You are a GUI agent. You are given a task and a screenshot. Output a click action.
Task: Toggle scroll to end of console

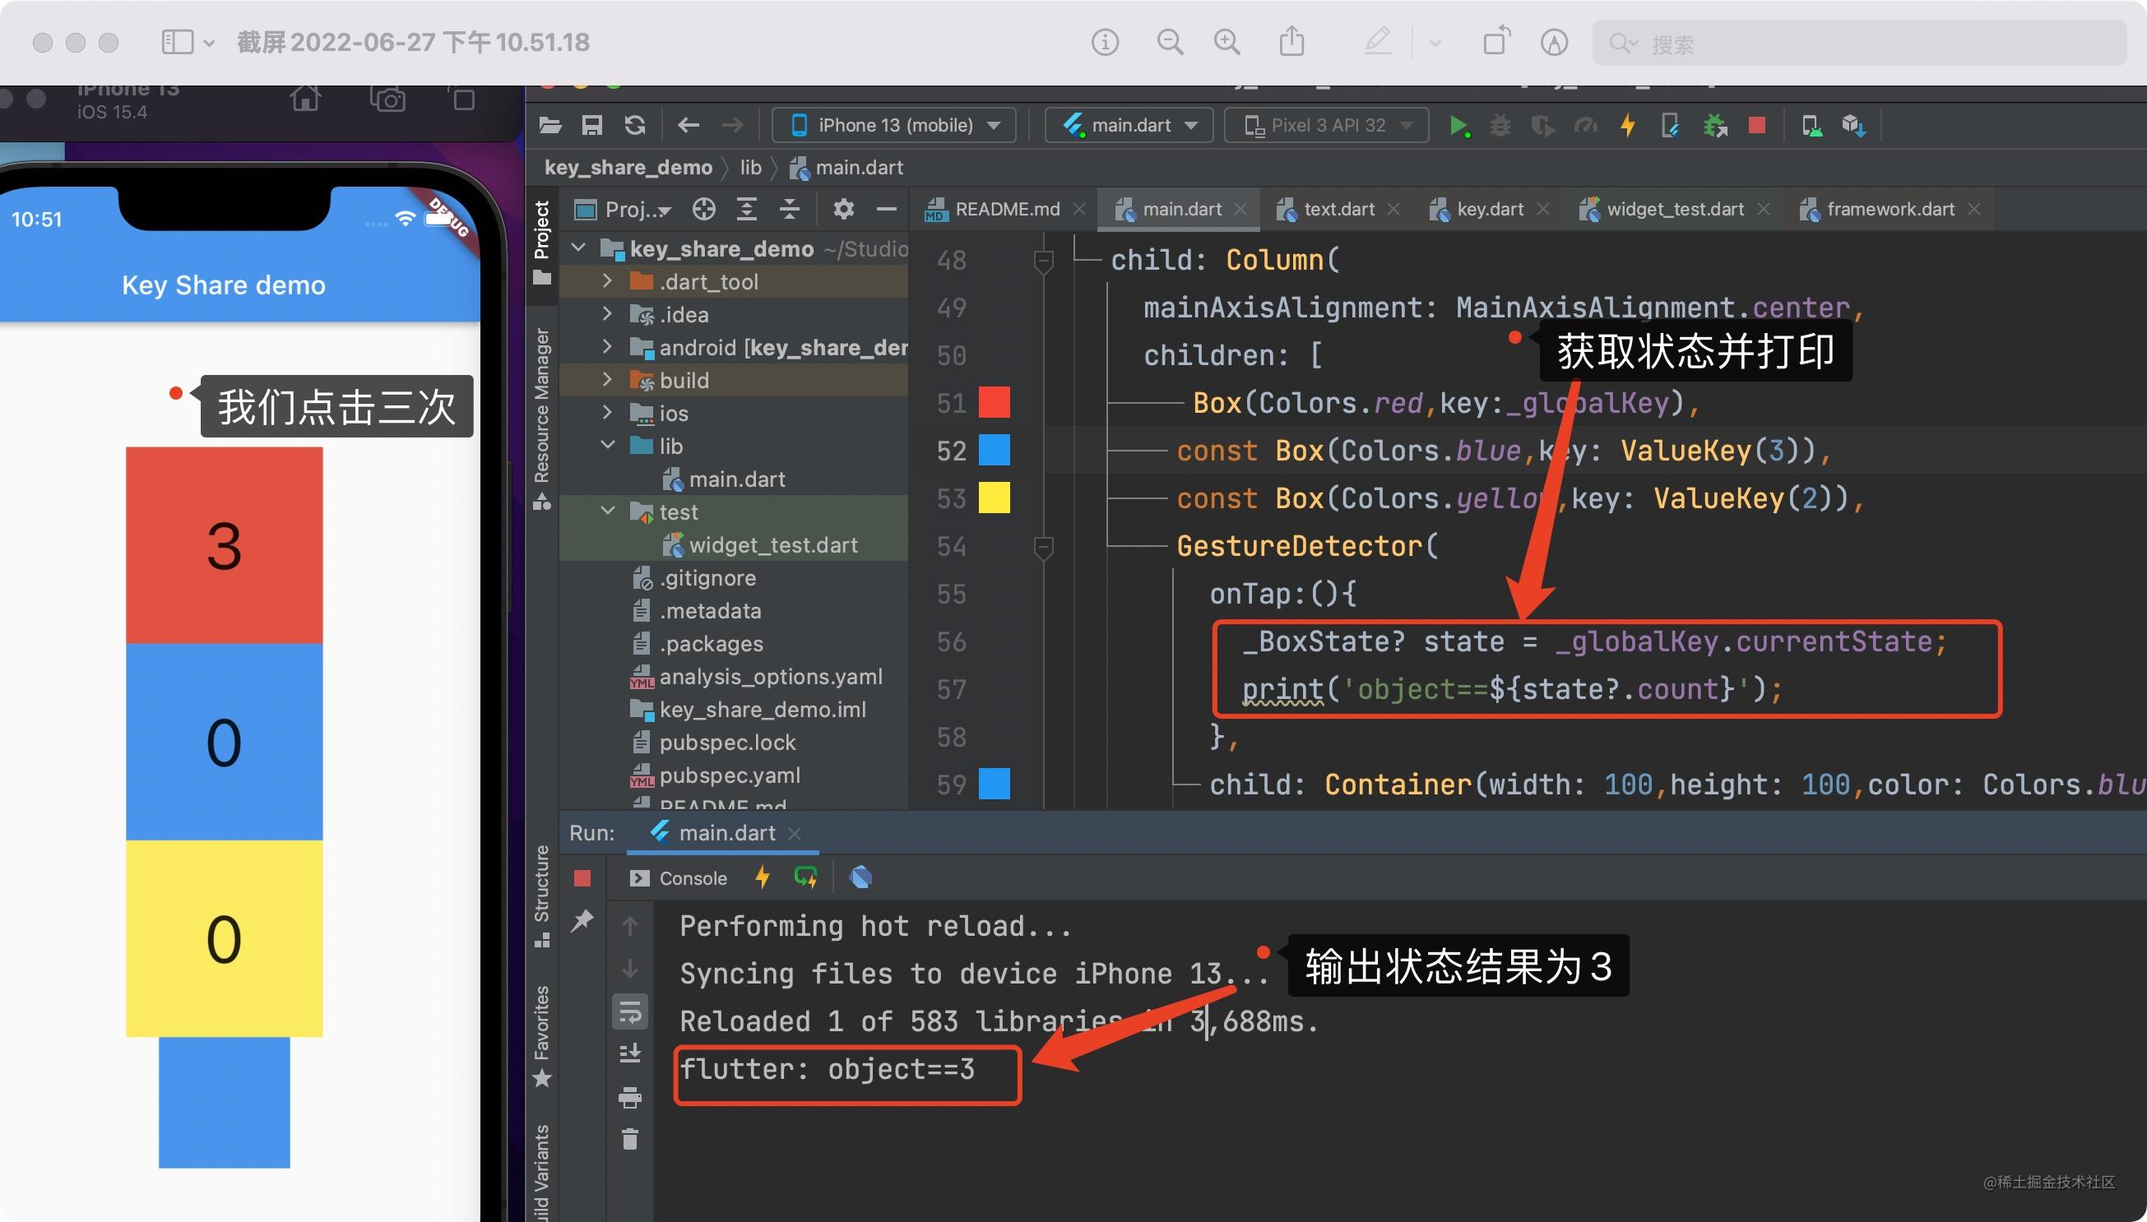tap(629, 1053)
